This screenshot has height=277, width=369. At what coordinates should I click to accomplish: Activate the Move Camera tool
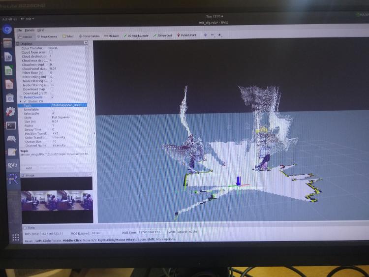[48, 36]
